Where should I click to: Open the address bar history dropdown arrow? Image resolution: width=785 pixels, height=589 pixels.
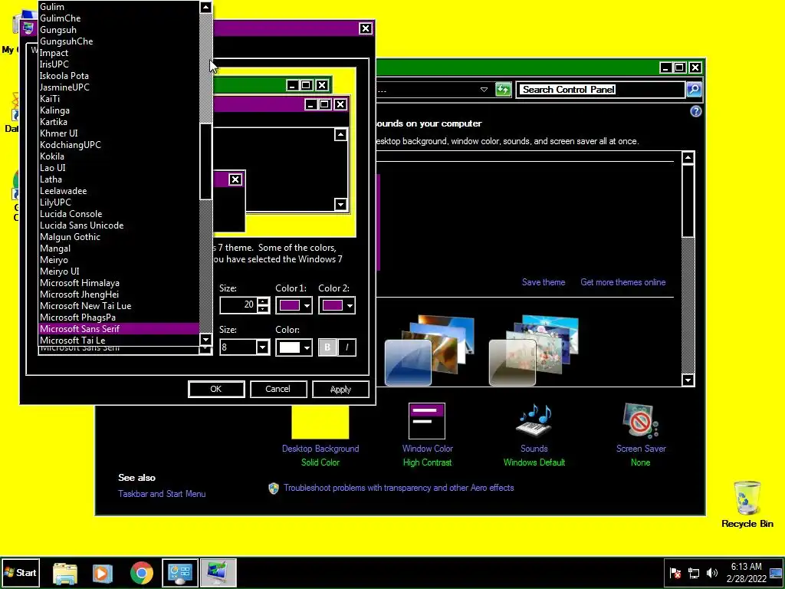click(484, 90)
